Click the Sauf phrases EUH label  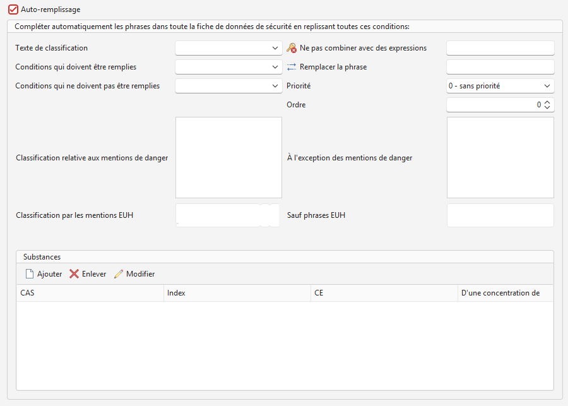[x=316, y=215]
